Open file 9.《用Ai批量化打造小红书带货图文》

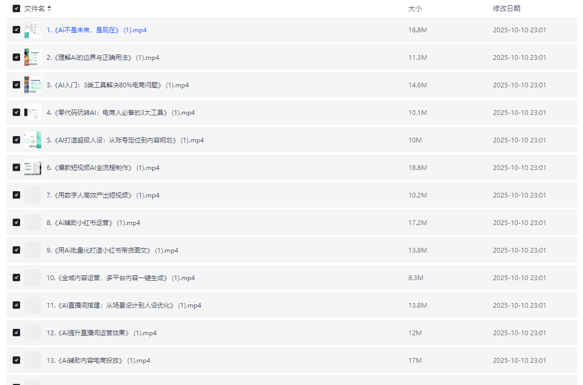pyautogui.click(x=112, y=250)
